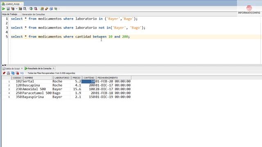Click line number 2 in editor gutter

(7, 23)
